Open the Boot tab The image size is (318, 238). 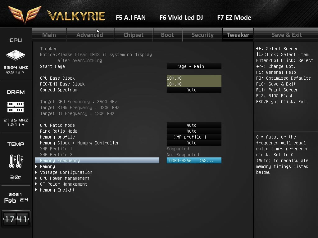coord(167,35)
